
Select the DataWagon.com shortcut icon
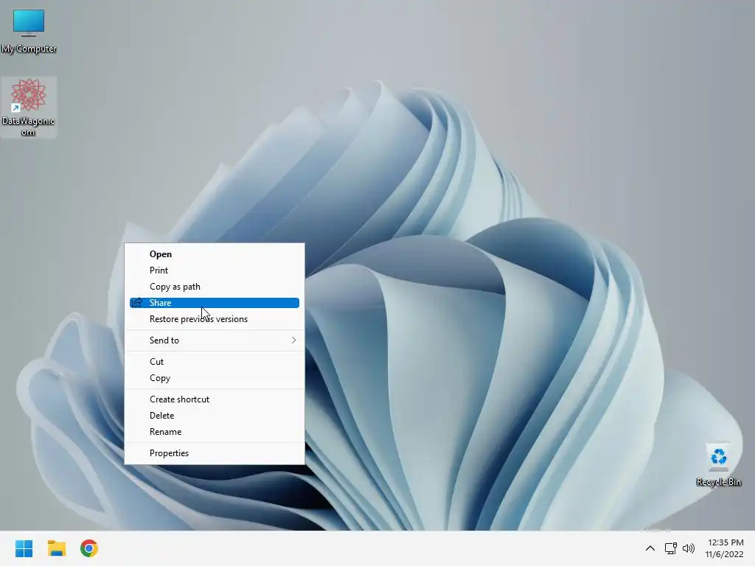[x=29, y=108]
